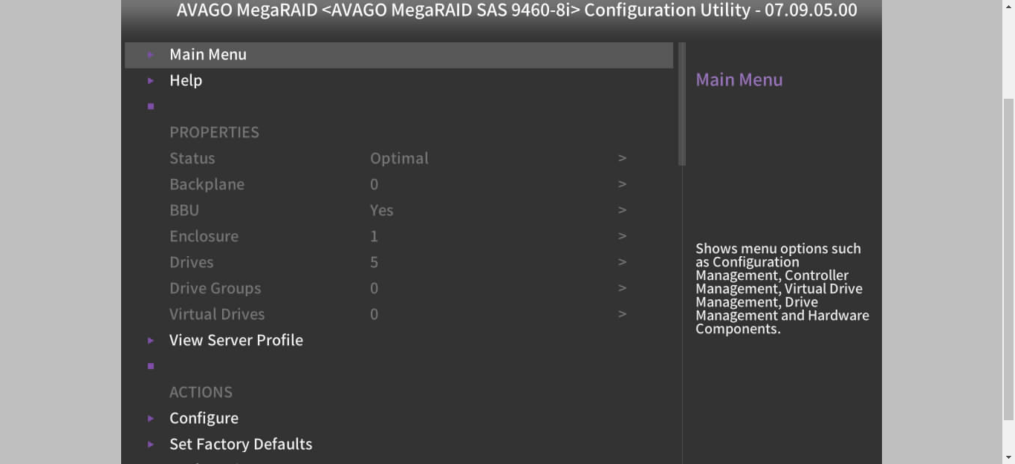Expand the Drive Groups row chevron
The width and height of the screenshot is (1015, 464).
point(623,288)
